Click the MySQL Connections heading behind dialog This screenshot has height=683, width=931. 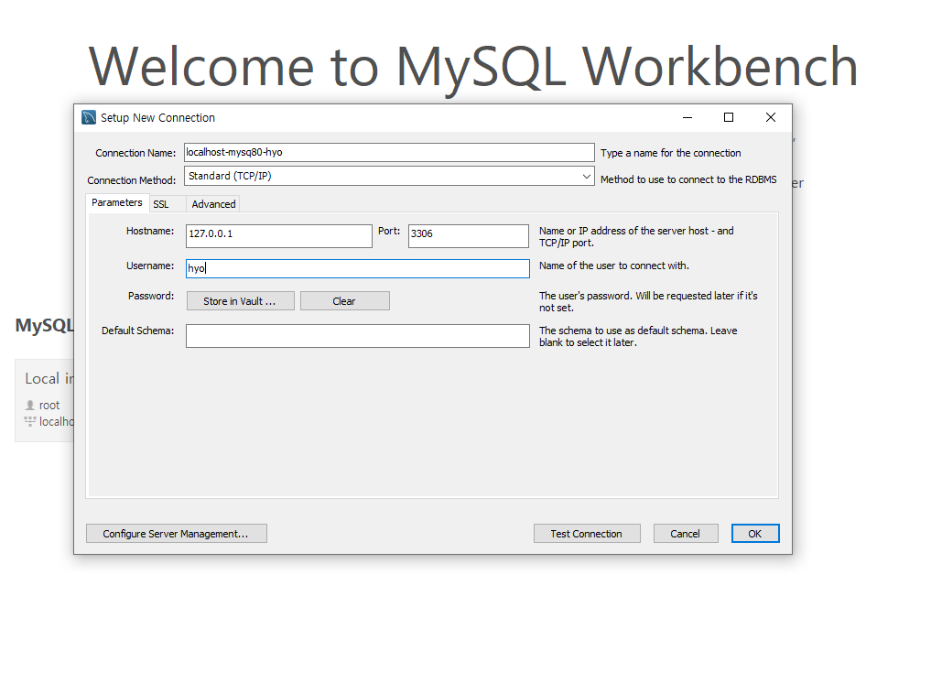tap(45, 325)
